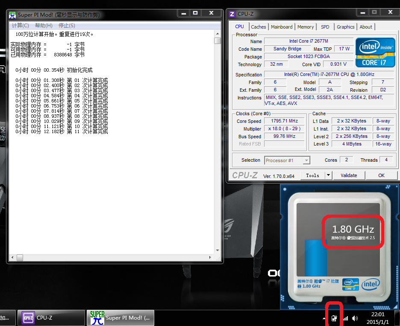Click the Super PI horizontal scroll left arrow
Image resolution: width=400 pixels, height=326 pixels.
coord(12,257)
